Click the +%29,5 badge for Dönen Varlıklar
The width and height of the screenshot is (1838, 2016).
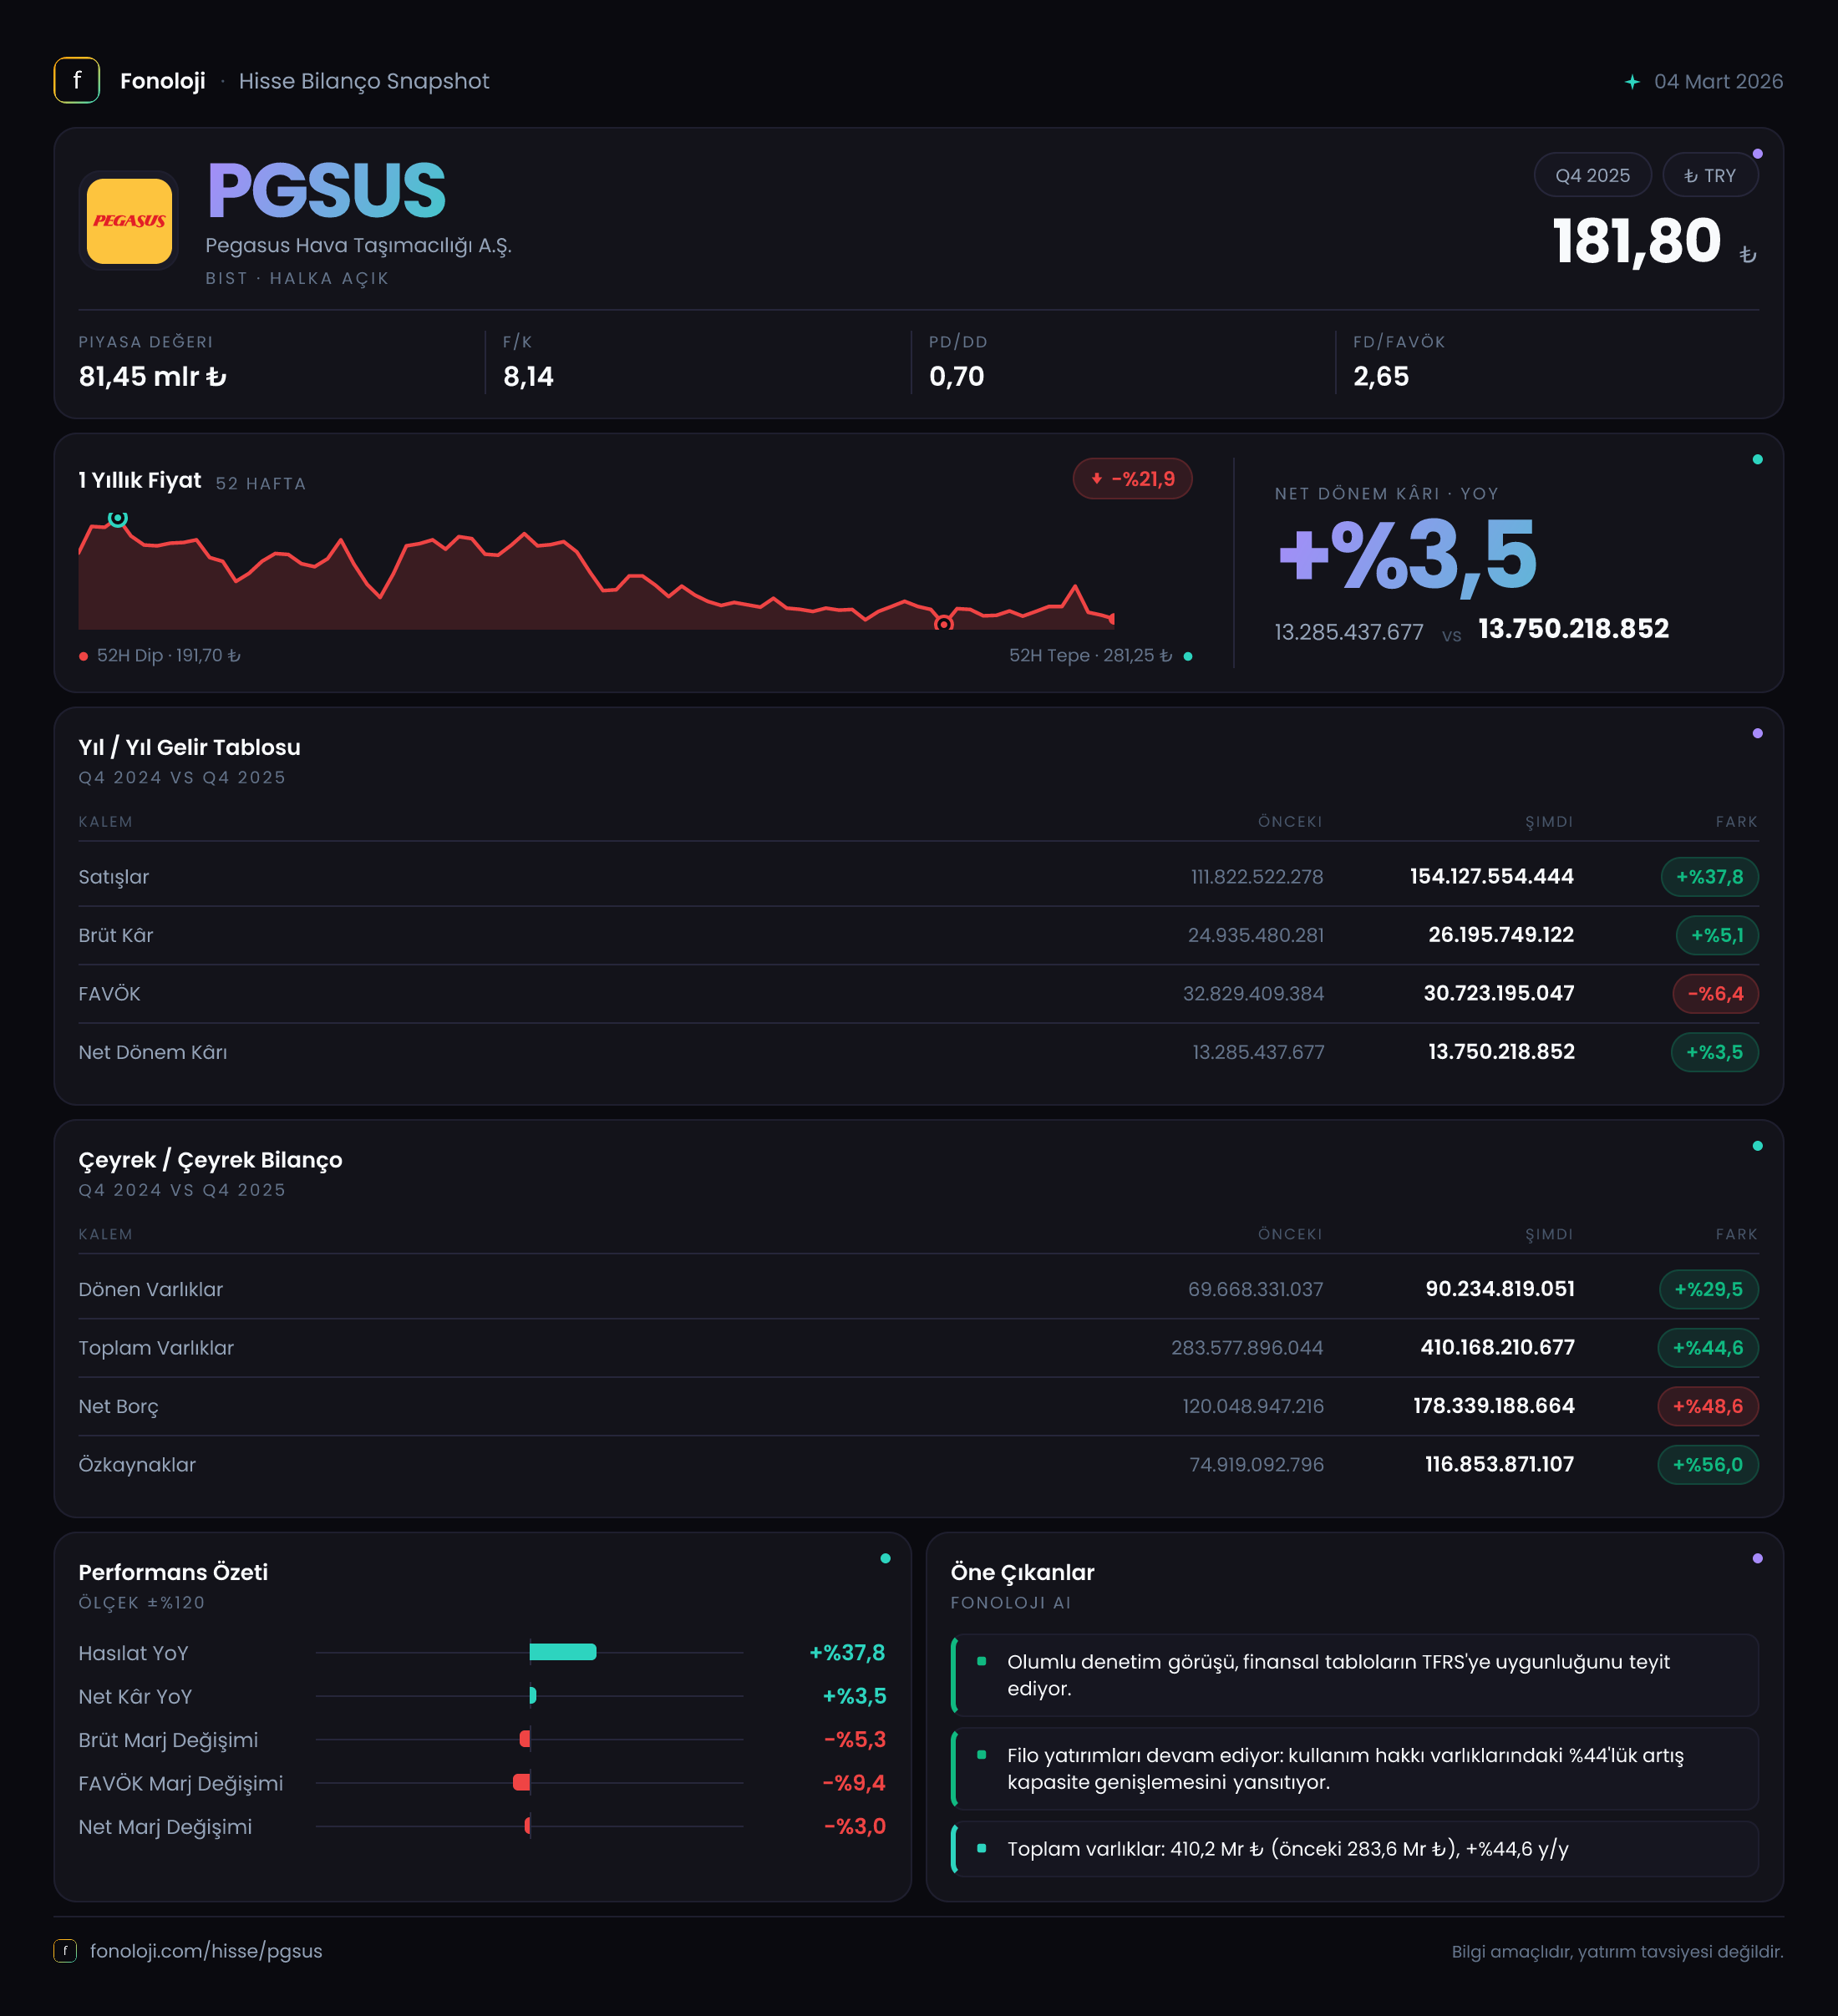(1709, 1289)
